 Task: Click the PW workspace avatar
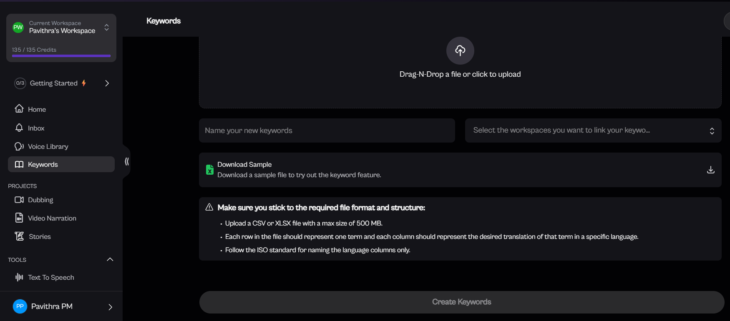click(x=18, y=28)
